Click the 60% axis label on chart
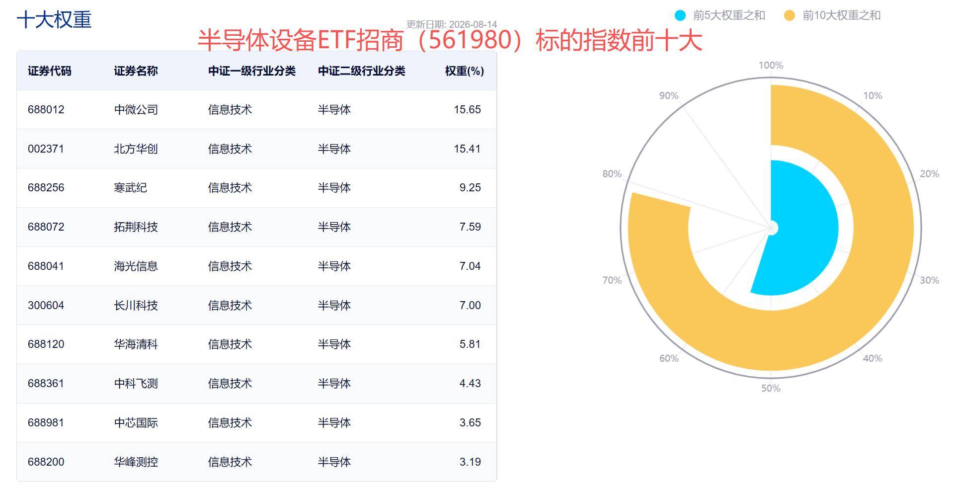The image size is (953, 490). click(x=669, y=358)
